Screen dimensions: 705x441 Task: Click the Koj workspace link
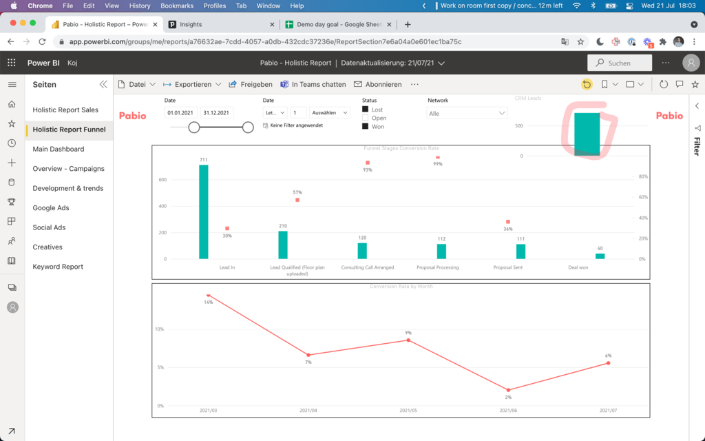click(x=72, y=63)
